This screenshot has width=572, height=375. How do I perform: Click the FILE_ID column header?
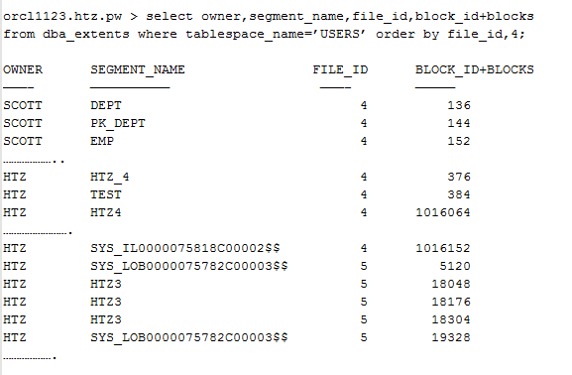[340, 69]
